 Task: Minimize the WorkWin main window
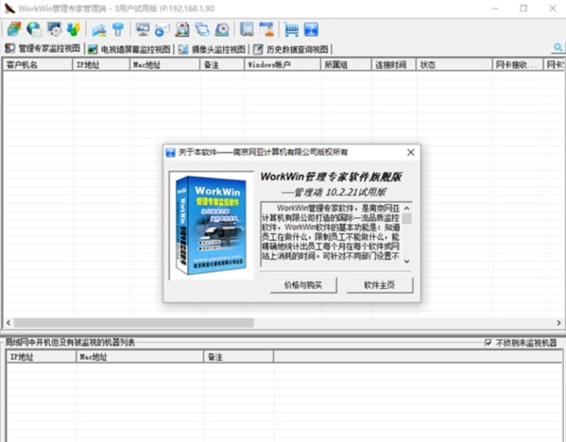coord(495,8)
